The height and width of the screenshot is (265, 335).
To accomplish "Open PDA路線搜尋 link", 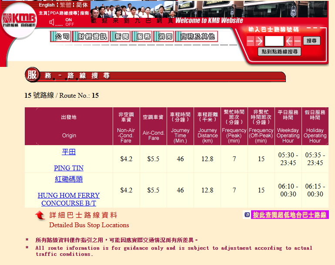I will 64,13.
